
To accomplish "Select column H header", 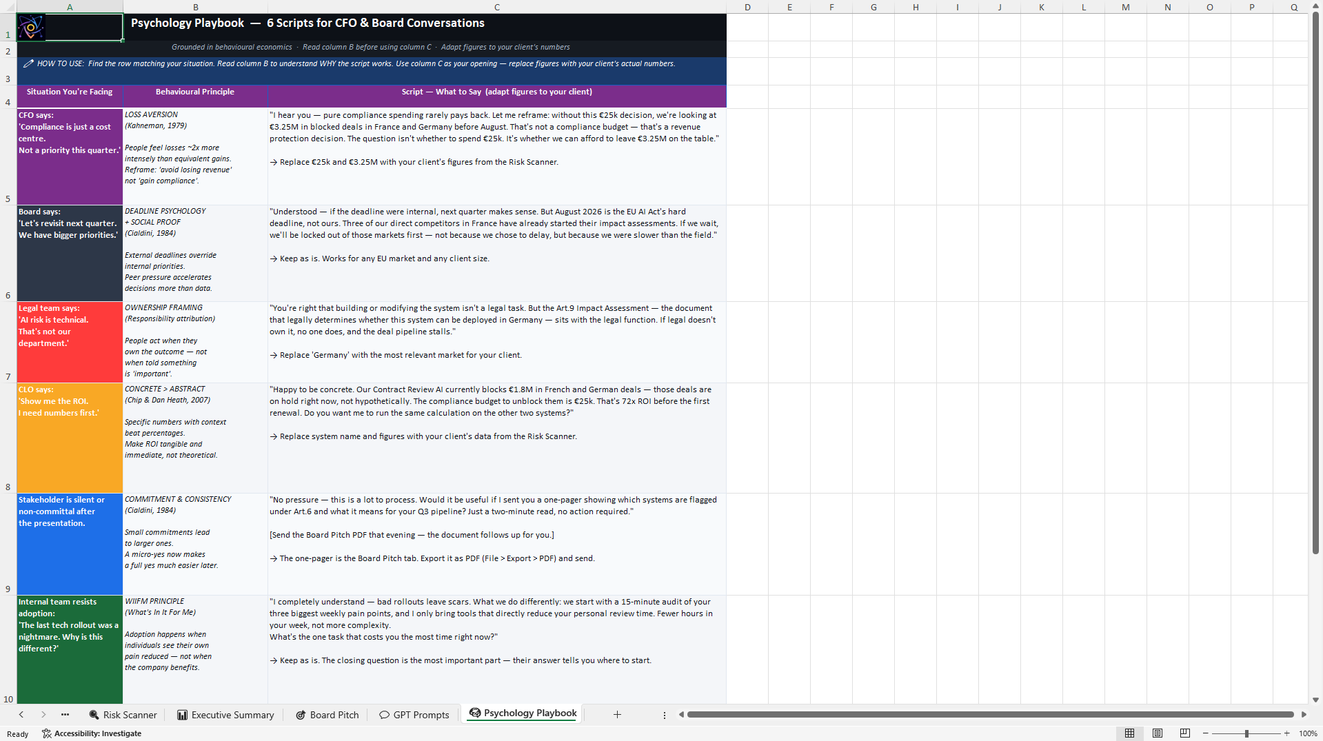I will click(x=916, y=7).
